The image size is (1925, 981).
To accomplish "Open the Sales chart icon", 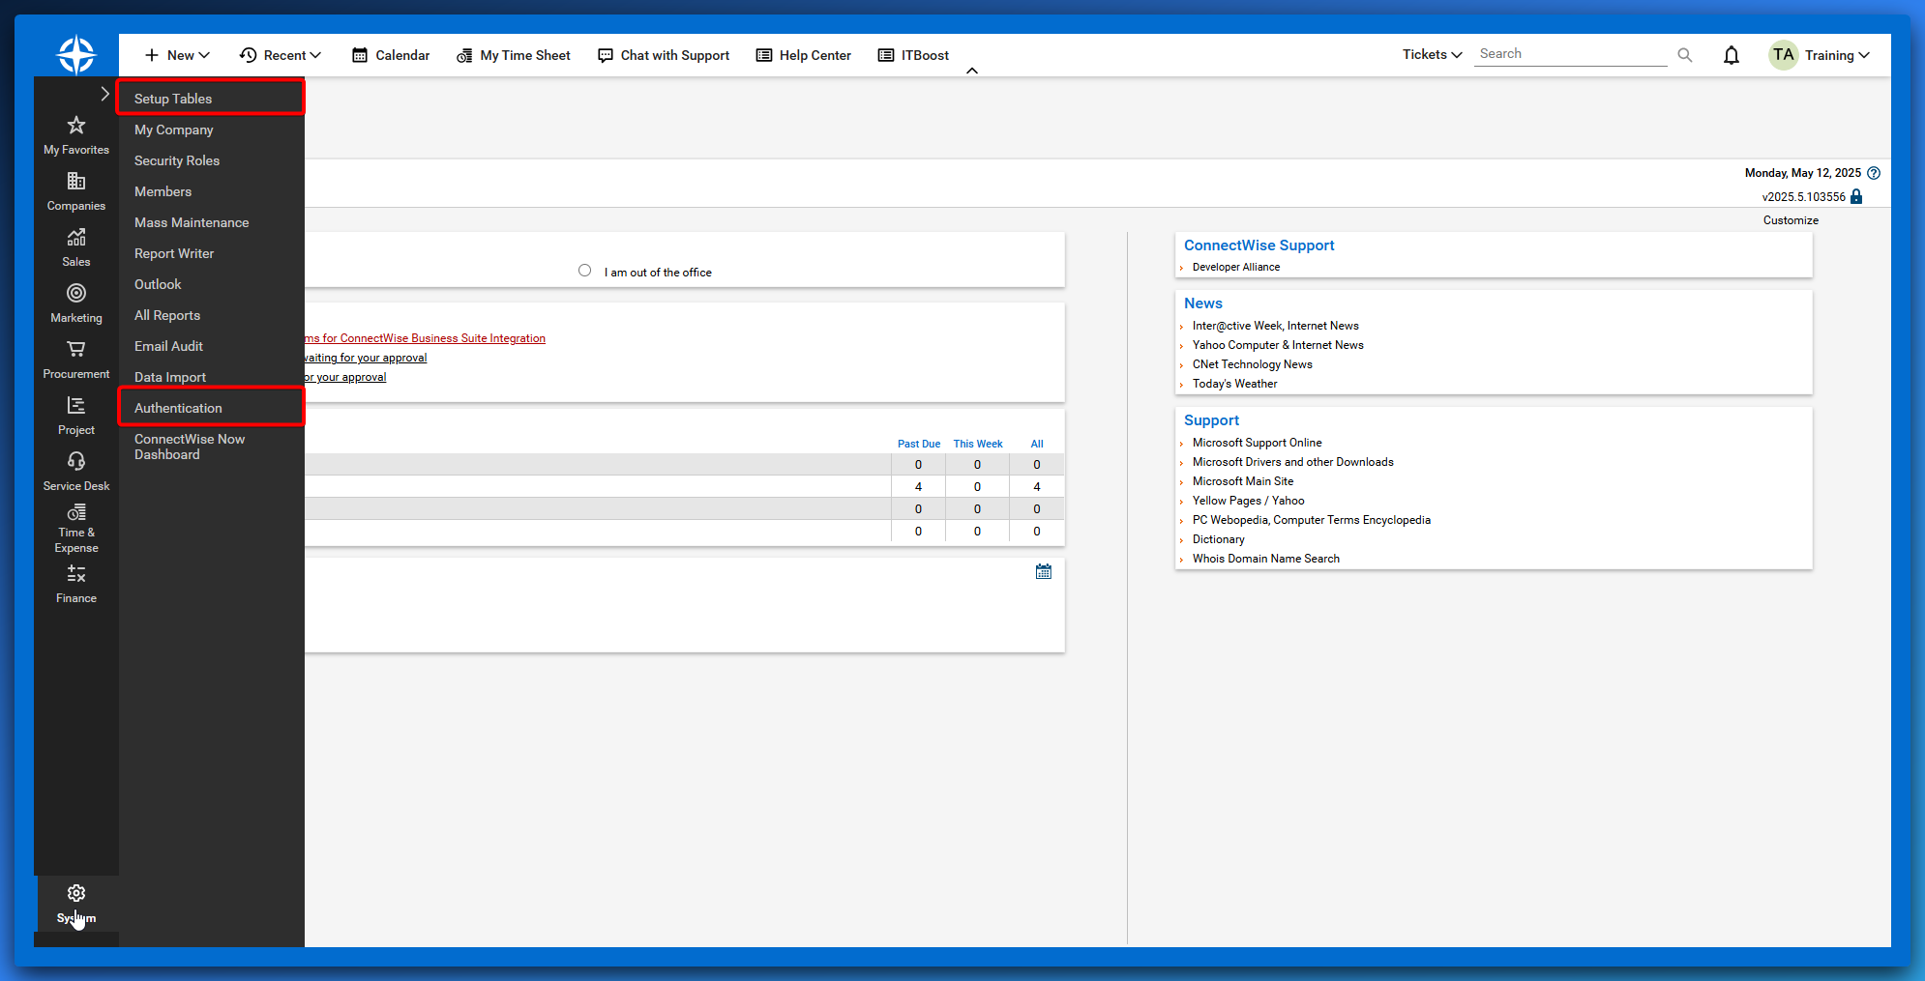I will (x=76, y=238).
